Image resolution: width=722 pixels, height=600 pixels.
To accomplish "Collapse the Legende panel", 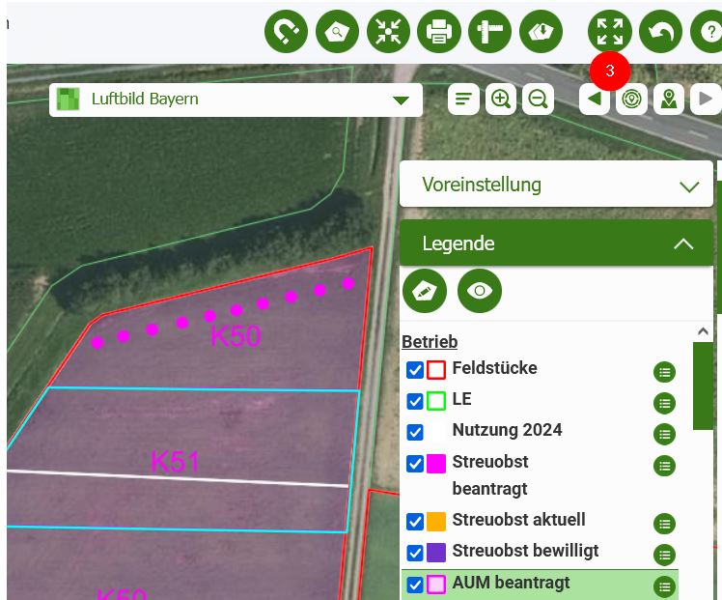I will (x=682, y=243).
